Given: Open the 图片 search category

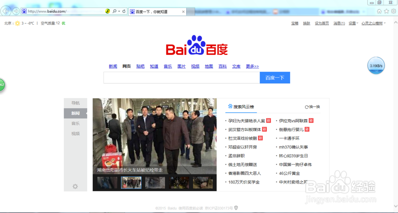Looking at the screenshot, I should pyautogui.click(x=181, y=66).
